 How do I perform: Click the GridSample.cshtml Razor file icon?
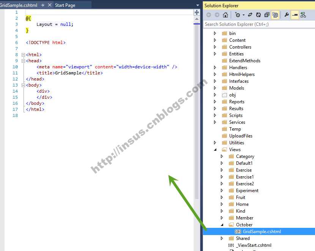click(238, 232)
